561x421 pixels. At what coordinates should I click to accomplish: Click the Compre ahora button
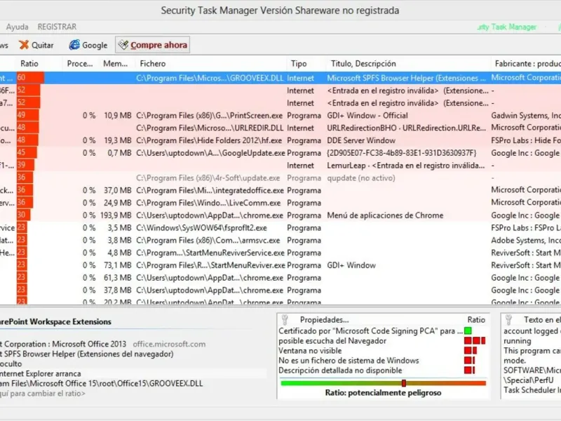[x=153, y=45]
